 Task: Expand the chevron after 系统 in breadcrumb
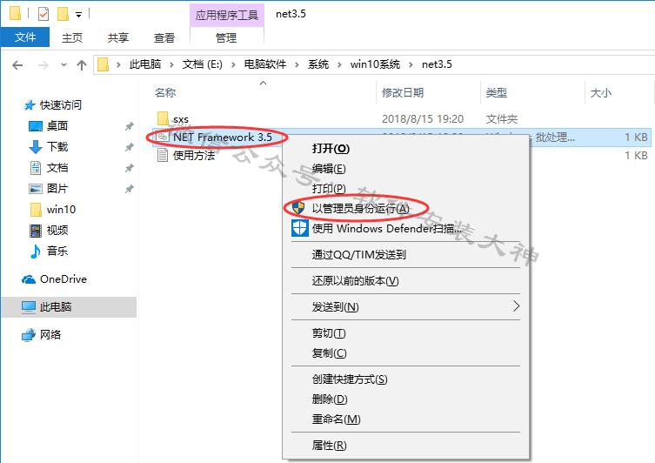coord(339,64)
